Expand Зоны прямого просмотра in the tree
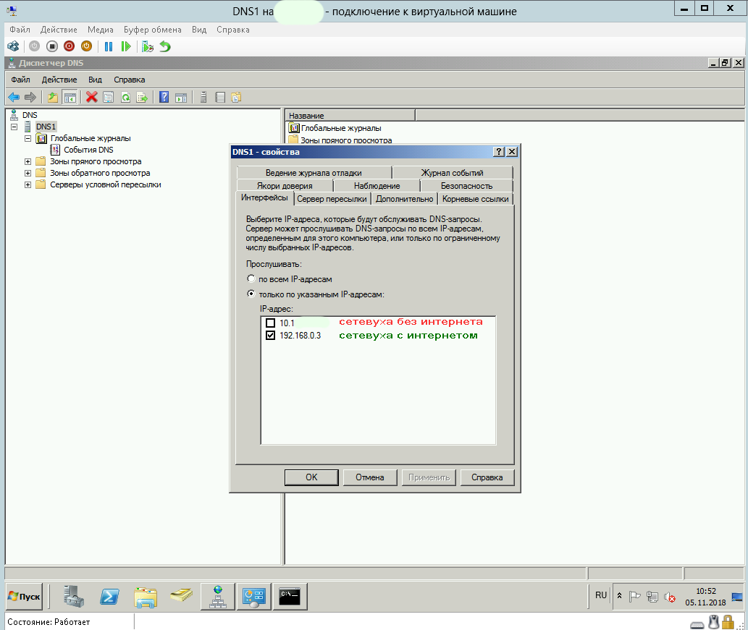 pos(28,161)
